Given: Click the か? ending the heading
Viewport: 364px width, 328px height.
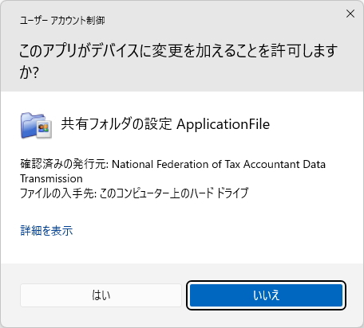Looking at the screenshot, I should point(29,72).
